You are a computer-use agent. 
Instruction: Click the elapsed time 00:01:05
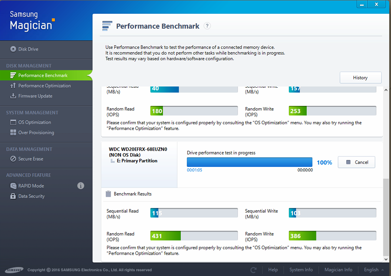[194, 170]
